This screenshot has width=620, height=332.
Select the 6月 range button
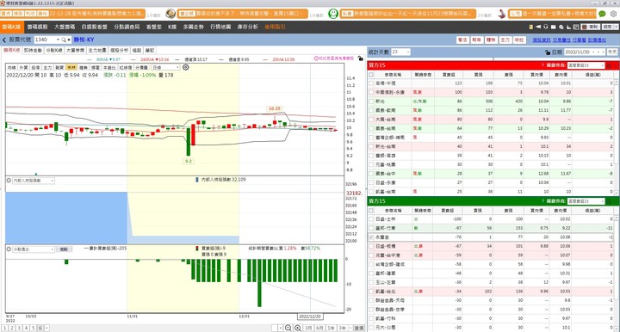click(319, 328)
